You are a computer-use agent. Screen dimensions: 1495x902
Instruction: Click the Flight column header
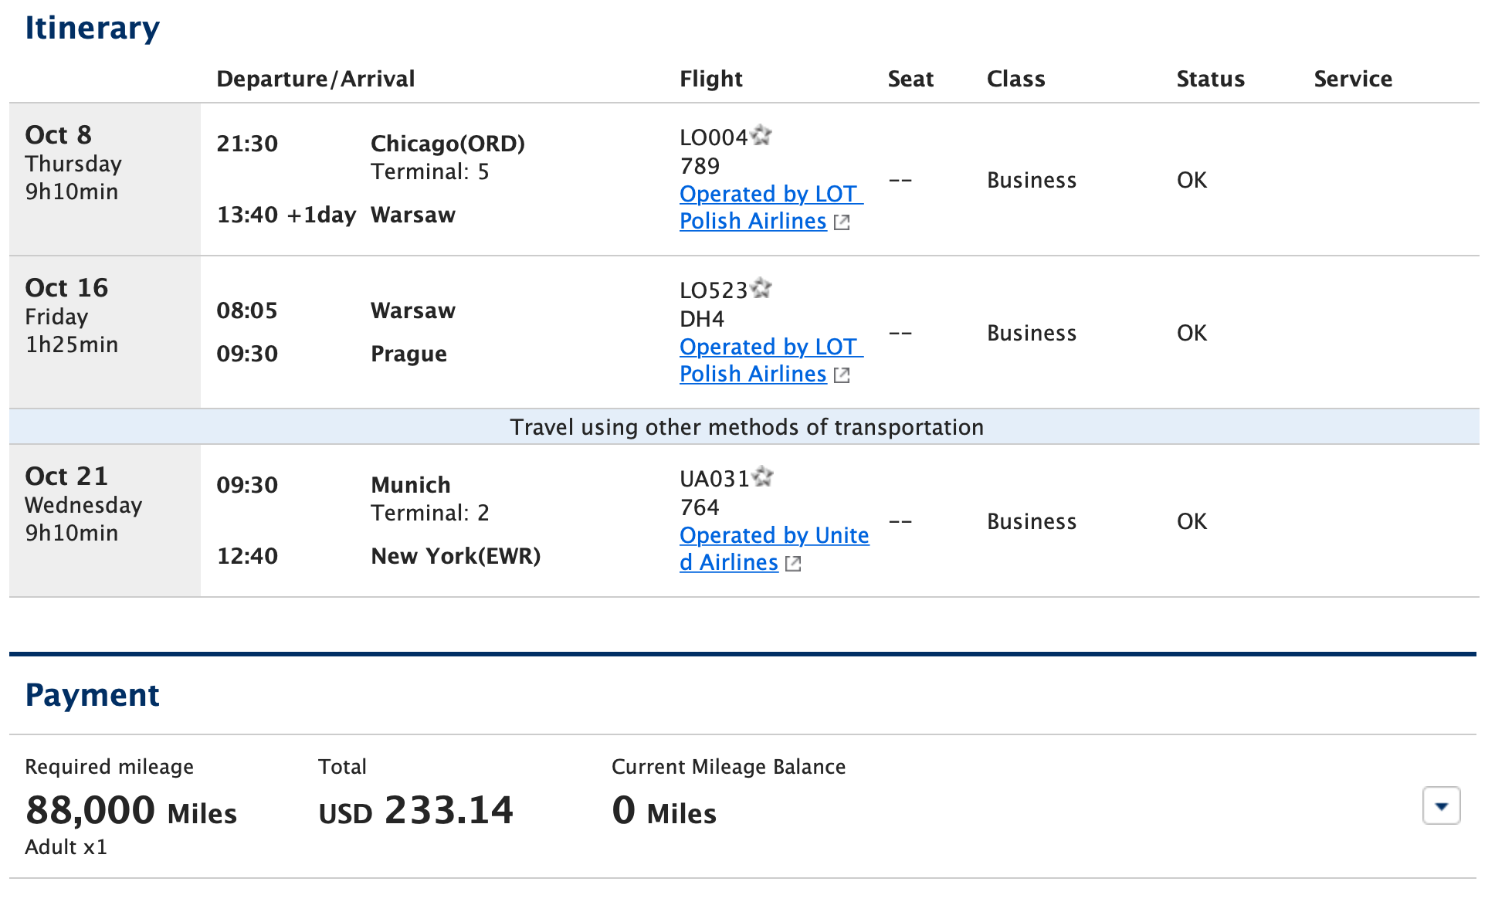coord(711,78)
